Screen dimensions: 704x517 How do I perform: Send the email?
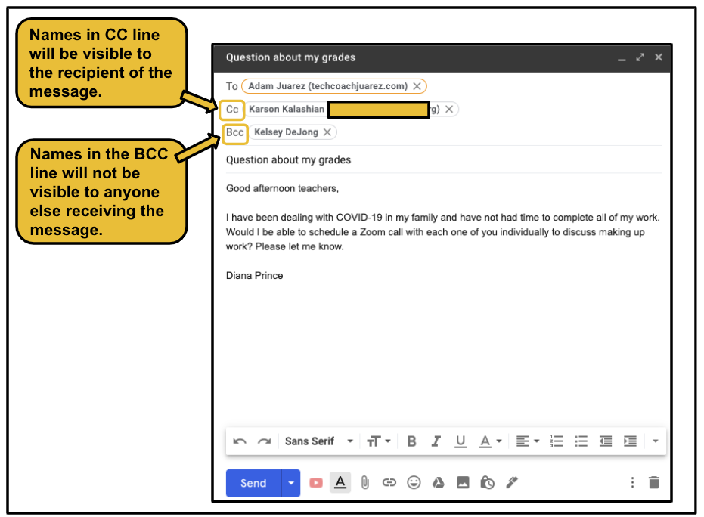click(253, 483)
